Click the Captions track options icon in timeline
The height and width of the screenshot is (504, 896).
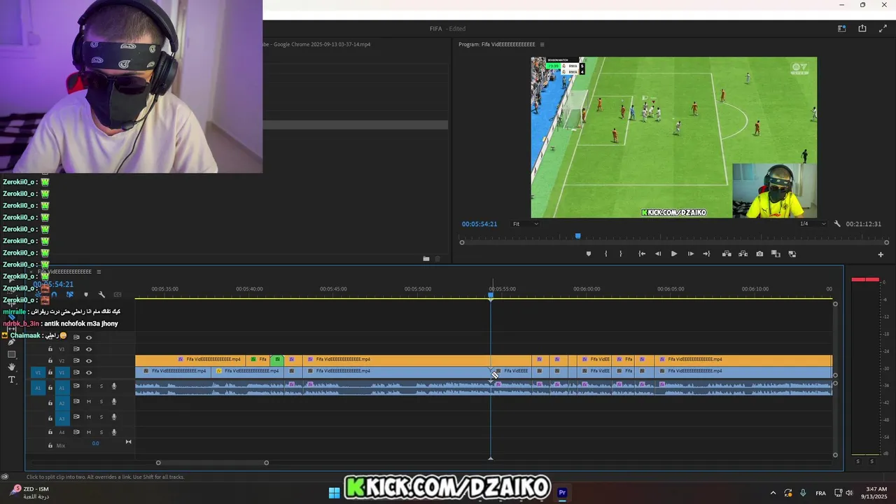118,295
